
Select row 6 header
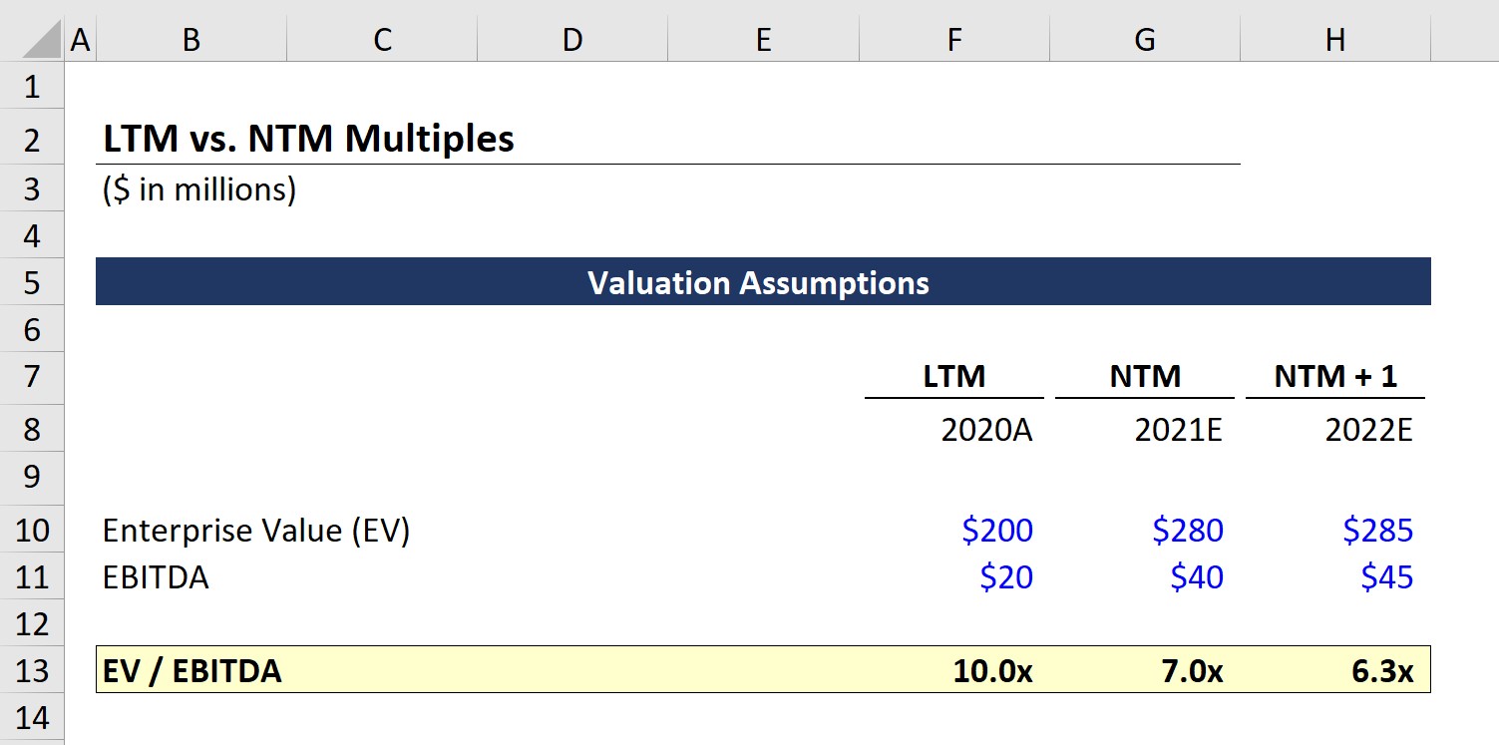32,329
